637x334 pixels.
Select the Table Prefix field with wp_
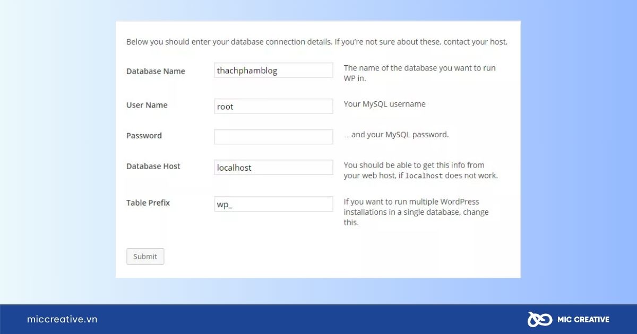tap(273, 204)
